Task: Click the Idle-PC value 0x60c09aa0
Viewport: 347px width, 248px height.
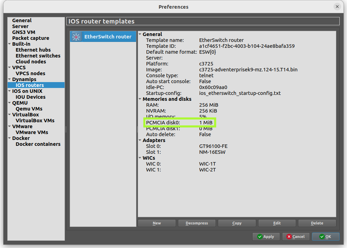Action: pos(213,87)
